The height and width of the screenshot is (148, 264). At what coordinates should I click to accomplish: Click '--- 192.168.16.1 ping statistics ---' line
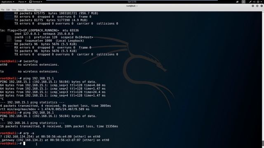click(x=32, y=123)
